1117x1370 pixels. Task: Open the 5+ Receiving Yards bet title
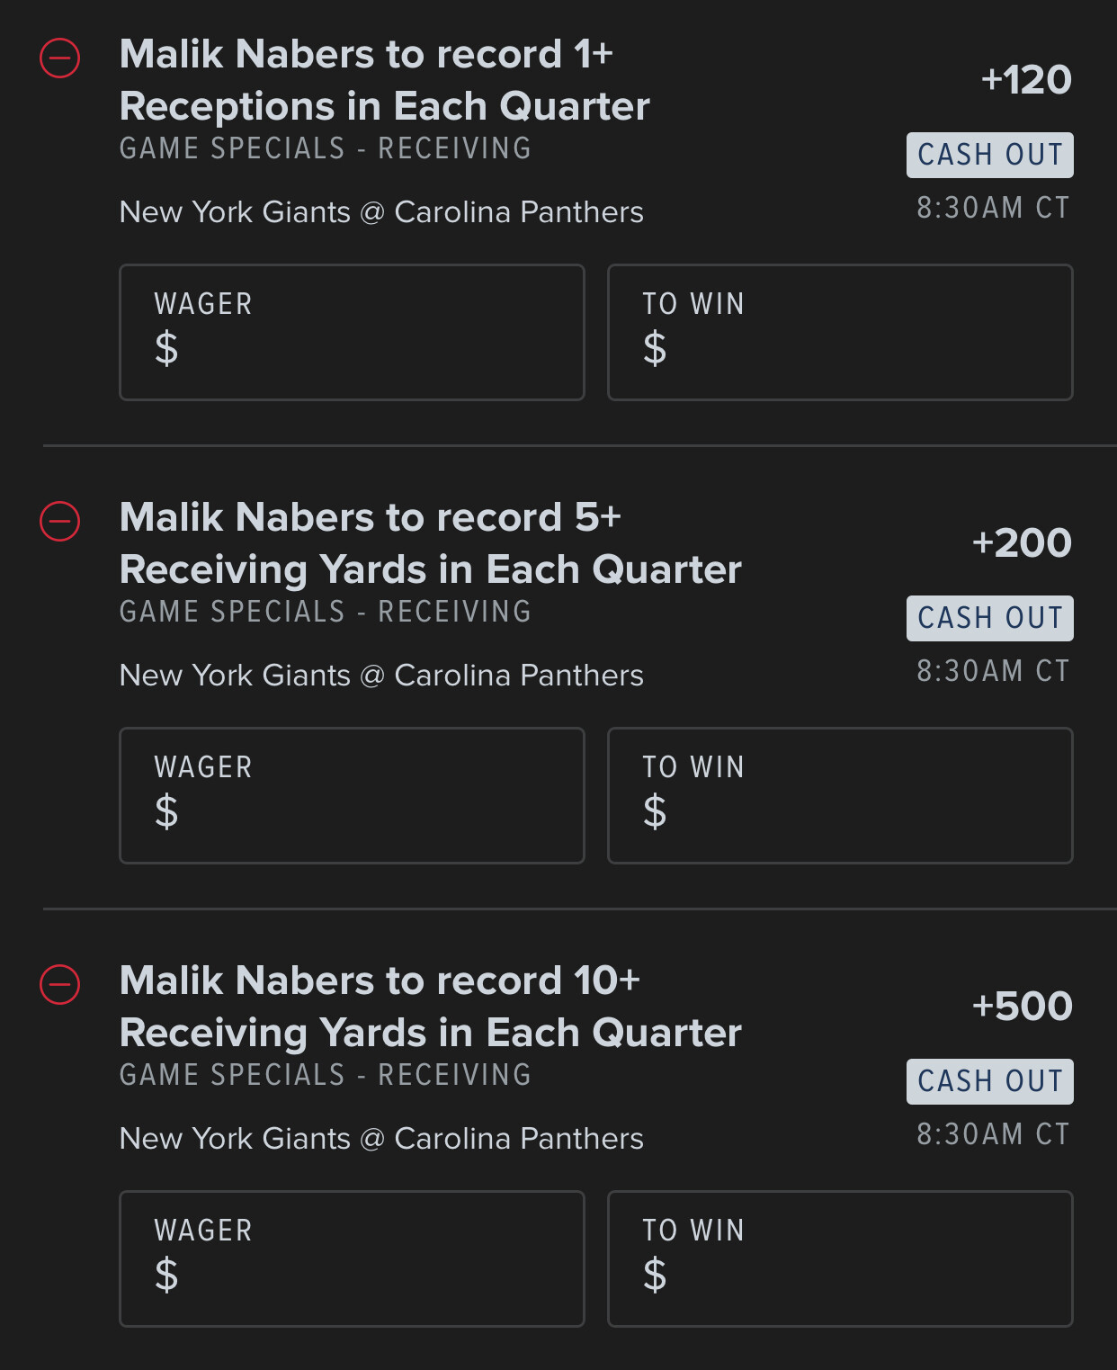pos(430,543)
